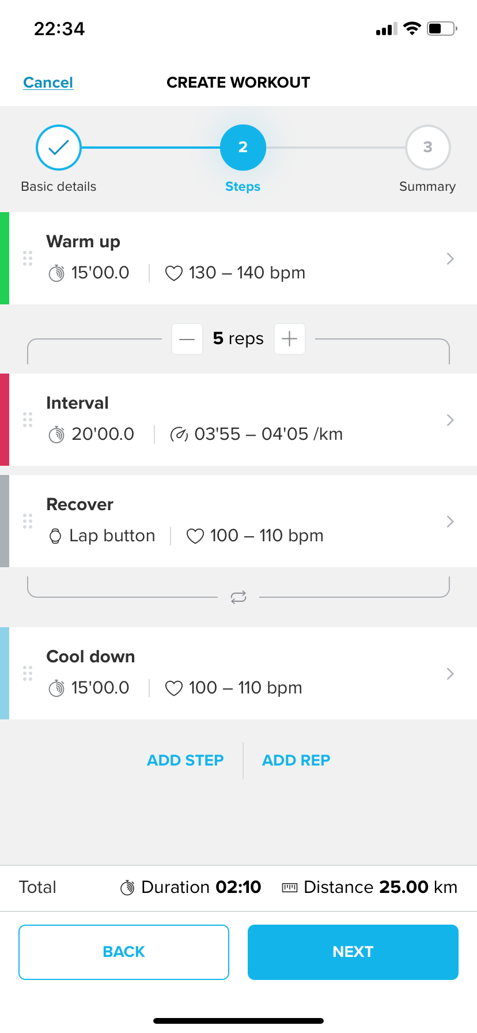This screenshot has height=1033, width=477.
Task: Increase reps with the plus button
Action: click(290, 339)
